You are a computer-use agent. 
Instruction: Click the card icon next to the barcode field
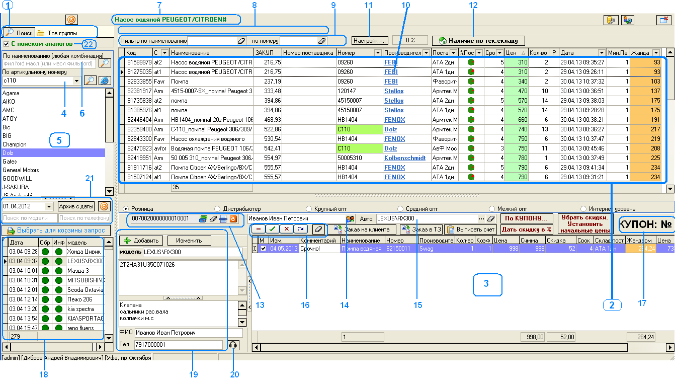(203, 219)
